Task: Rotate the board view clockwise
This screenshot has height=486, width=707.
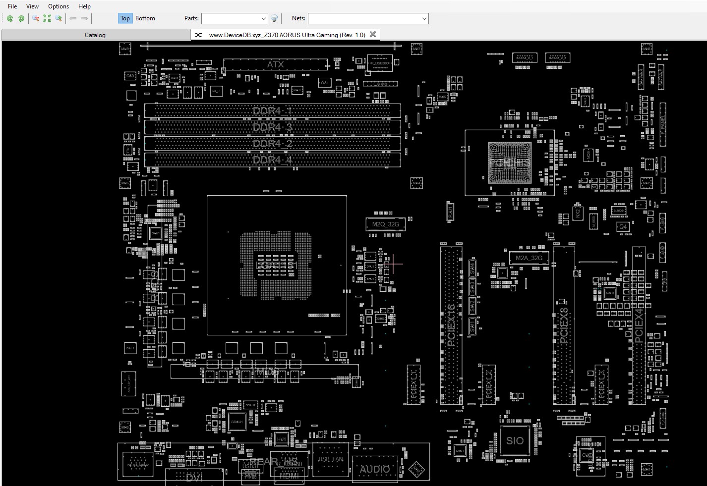Action: tap(21, 18)
